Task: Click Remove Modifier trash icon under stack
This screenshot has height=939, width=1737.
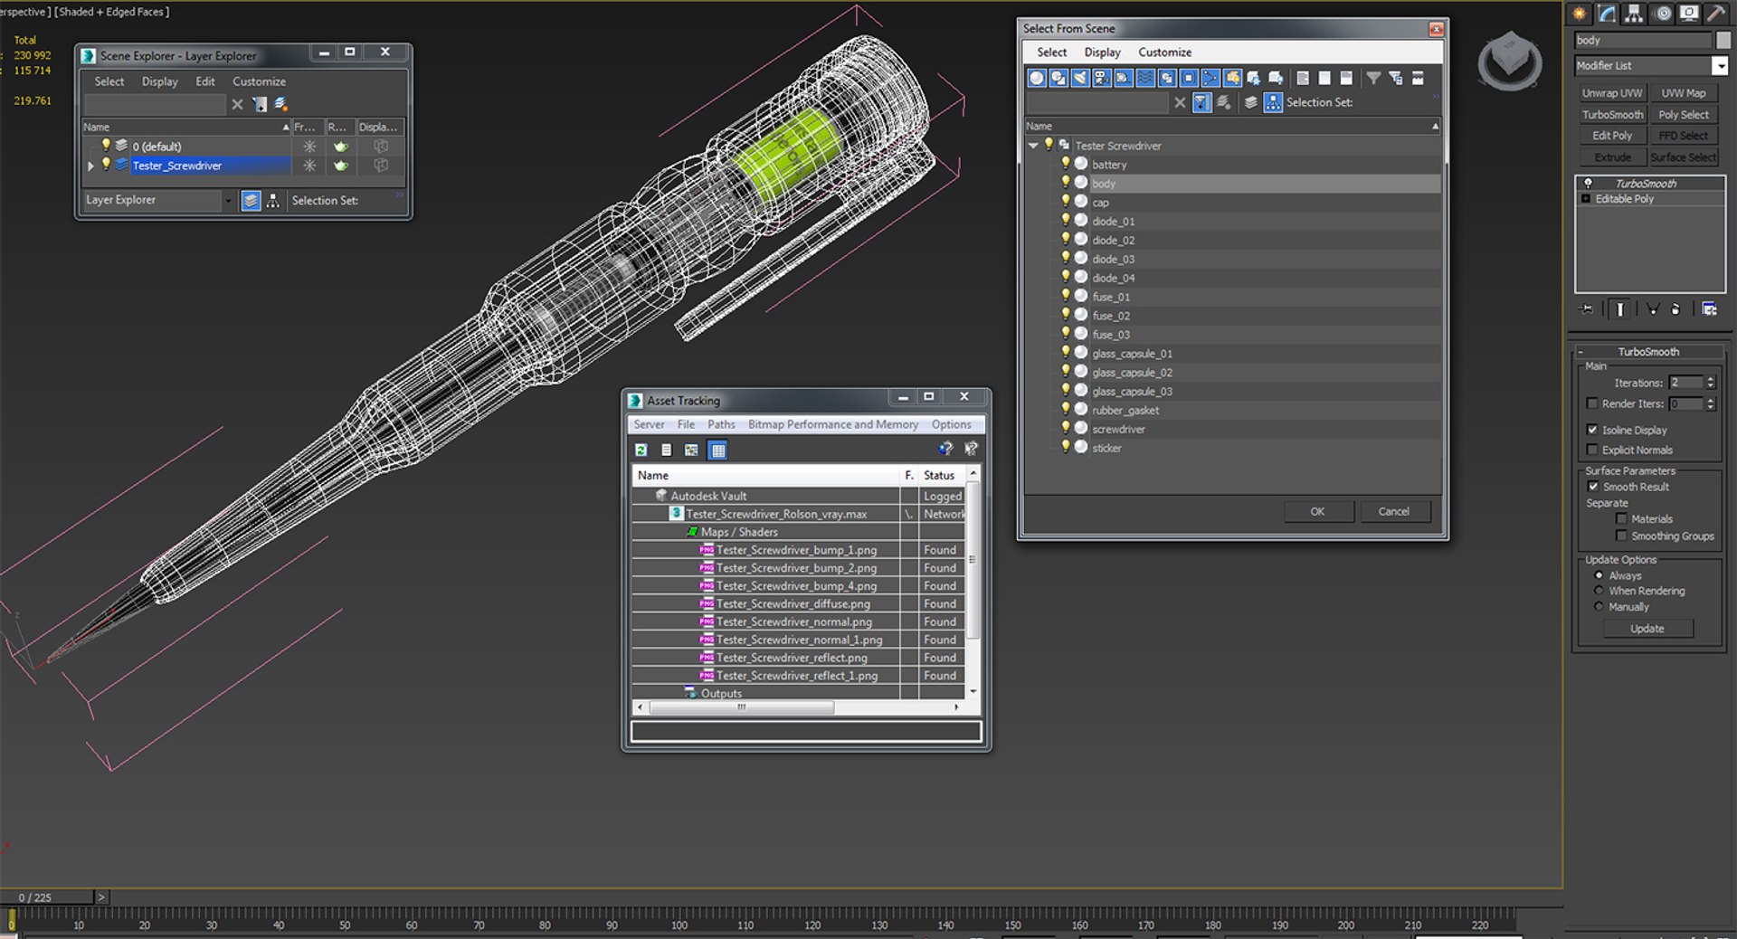Action: [x=1675, y=309]
